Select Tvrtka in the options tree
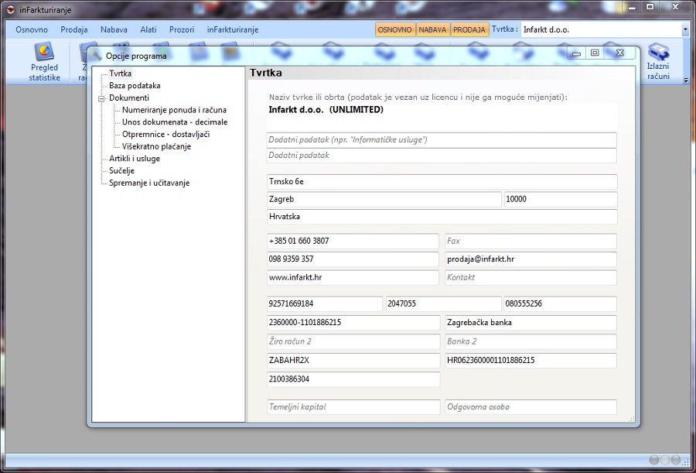The width and height of the screenshot is (696, 473). pos(121,74)
